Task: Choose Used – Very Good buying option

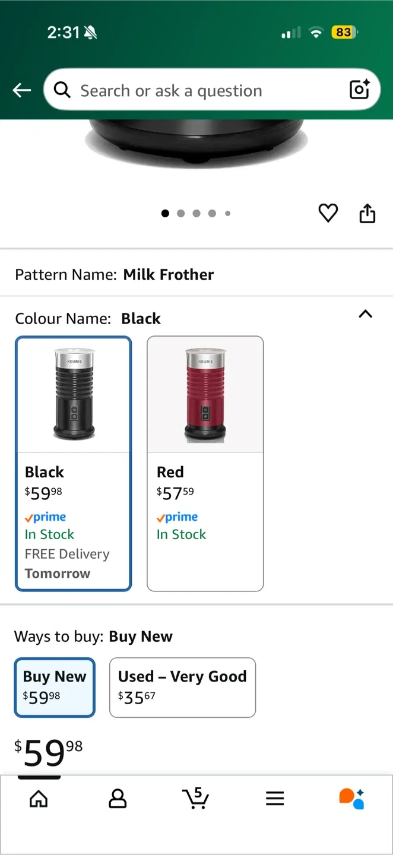Action: [x=182, y=687]
